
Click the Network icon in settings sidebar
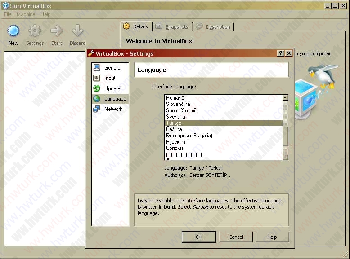click(97, 109)
